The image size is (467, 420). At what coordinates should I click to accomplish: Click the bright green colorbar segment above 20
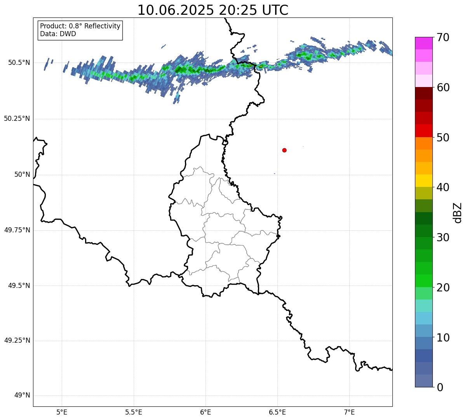click(x=423, y=281)
